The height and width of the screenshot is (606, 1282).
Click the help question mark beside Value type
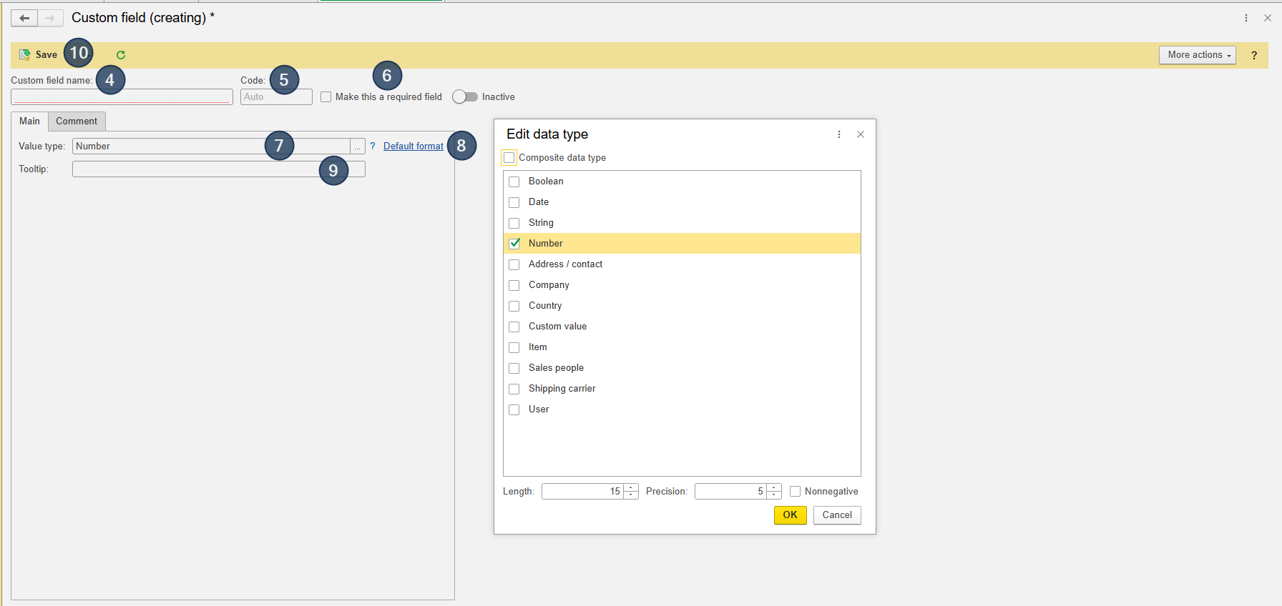pyautogui.click(x=373, y=146)
